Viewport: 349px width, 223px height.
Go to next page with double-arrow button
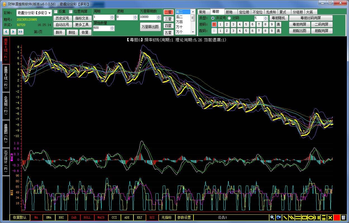(21, 32)
